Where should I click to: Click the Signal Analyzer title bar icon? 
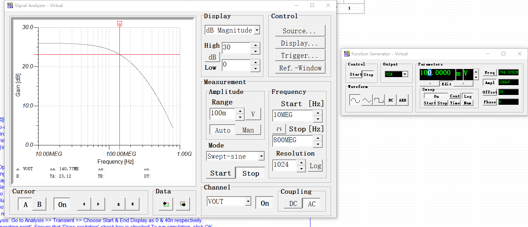[10, 5]
